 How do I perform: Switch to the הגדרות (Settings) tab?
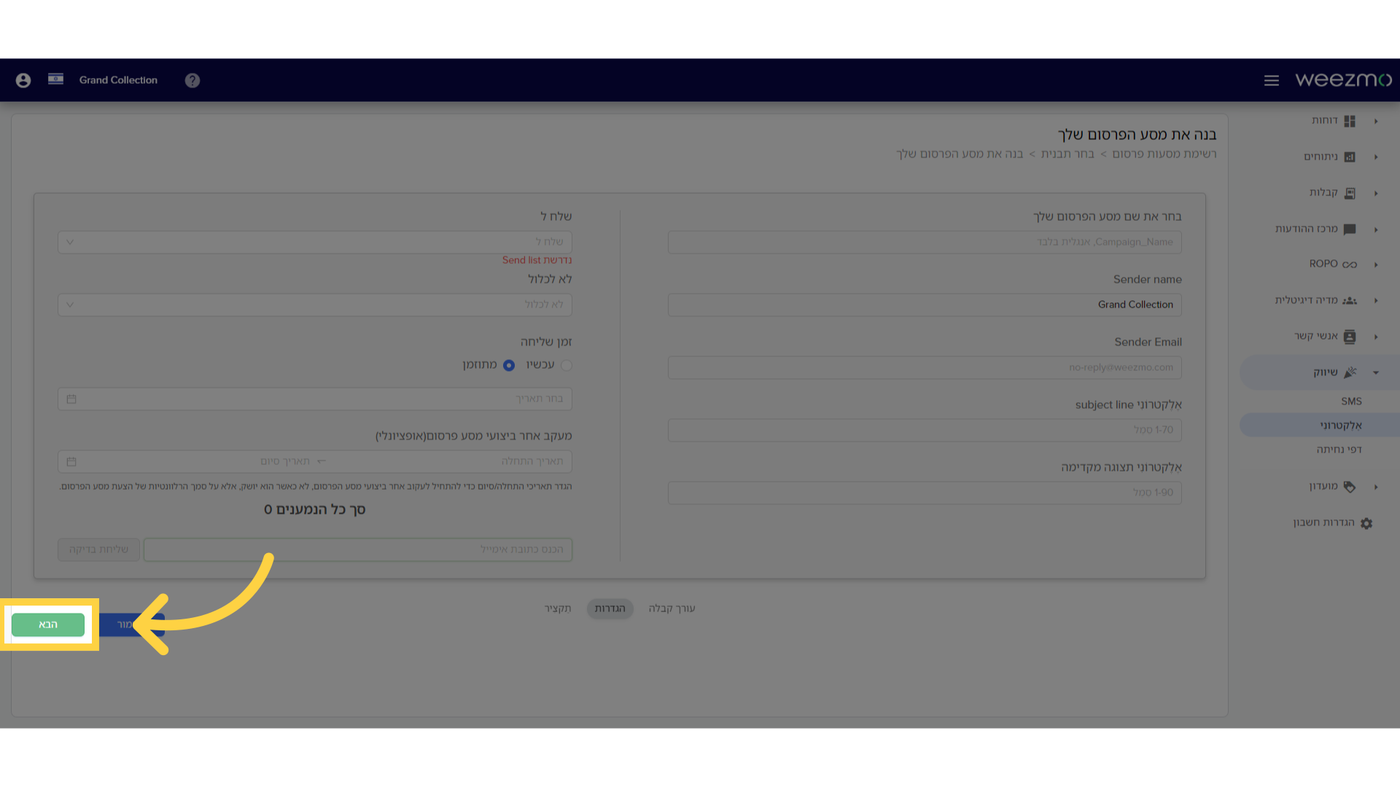[x=609, y=607]
